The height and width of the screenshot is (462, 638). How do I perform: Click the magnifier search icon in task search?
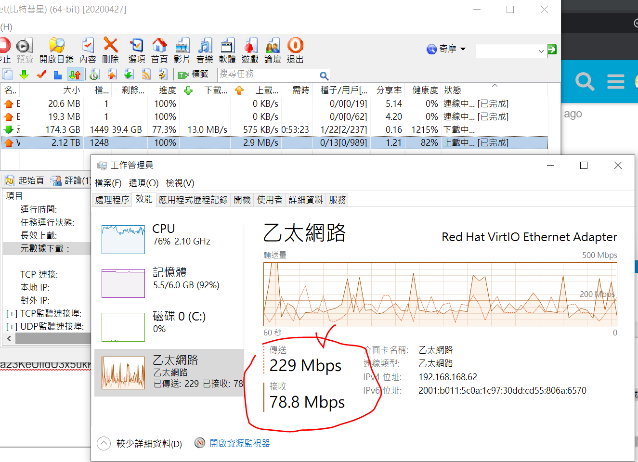324,76
